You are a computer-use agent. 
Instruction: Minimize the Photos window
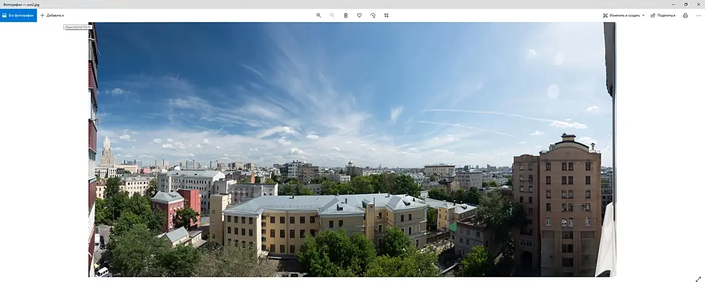pyautogui.click(x=673, y=4)
